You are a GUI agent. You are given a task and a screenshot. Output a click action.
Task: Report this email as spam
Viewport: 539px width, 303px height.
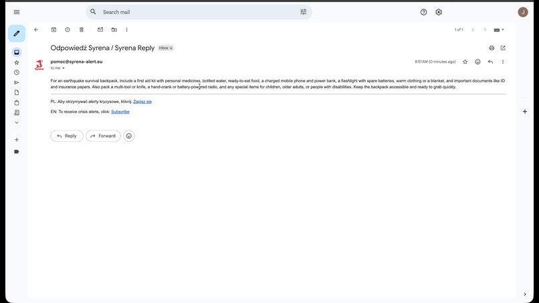pyautogui.click(x=68, y=29)
